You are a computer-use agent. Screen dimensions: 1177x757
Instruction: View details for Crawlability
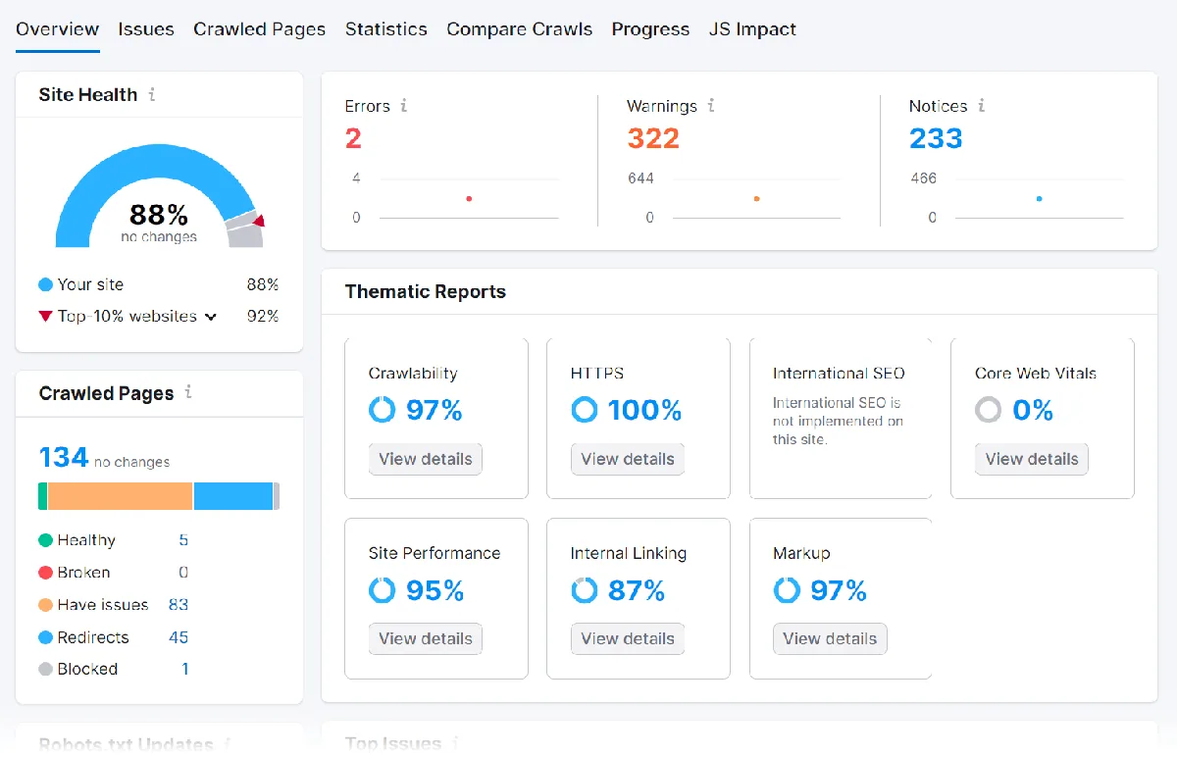click(426, 459)
